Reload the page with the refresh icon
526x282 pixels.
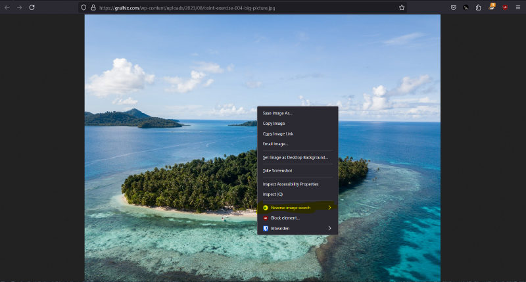coord(32,7)
